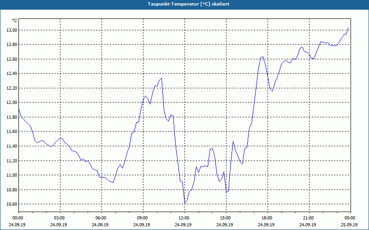
Task: Click the 24.09.19 date under the first 00:00
Action: point(17,225)
